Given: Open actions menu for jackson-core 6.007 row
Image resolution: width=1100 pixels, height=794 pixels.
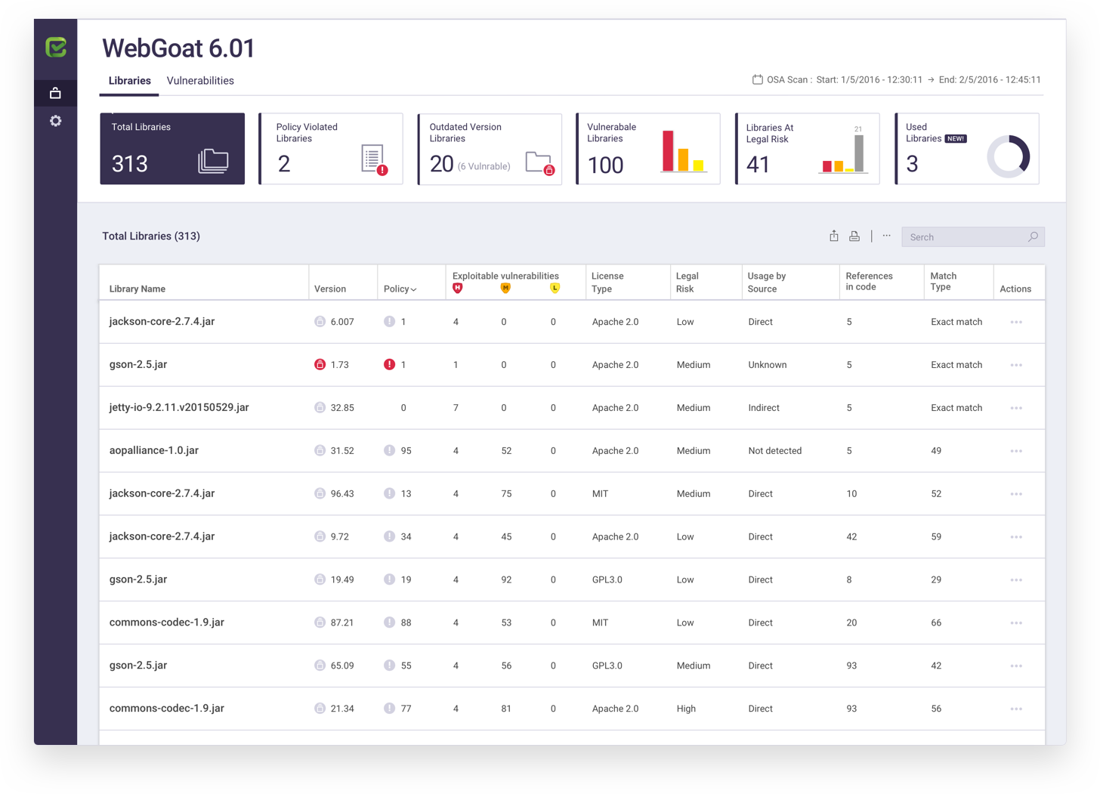Looking at the screenshot, I should (1016, 322).
